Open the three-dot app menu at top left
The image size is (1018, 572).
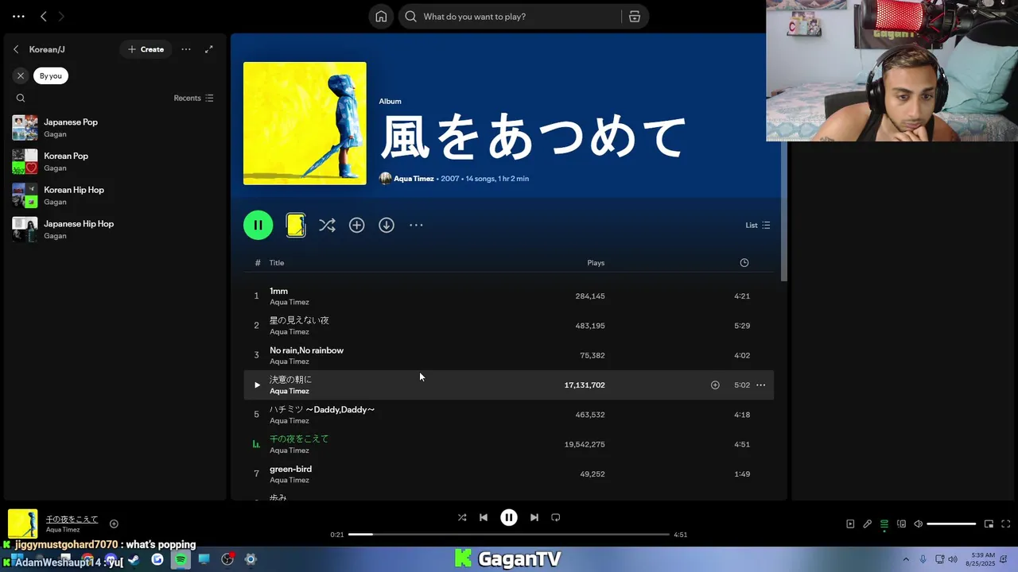click(x=18, y=16)
